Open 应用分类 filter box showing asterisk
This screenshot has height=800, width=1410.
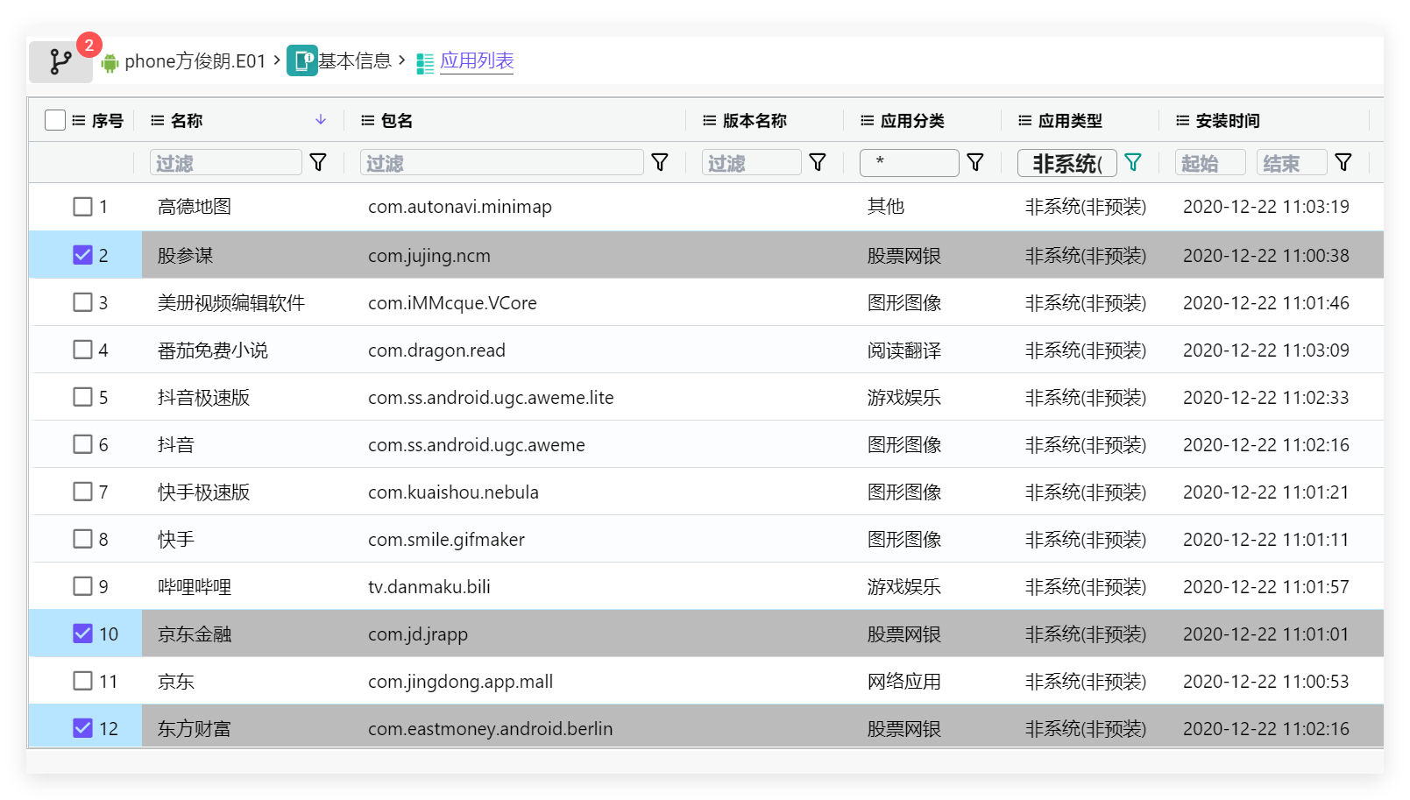click(909, 163)
